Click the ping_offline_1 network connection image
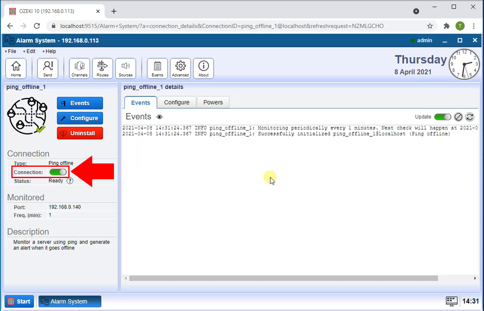The height and width of the screenshot is (311, 484). (x=27, y=116)
